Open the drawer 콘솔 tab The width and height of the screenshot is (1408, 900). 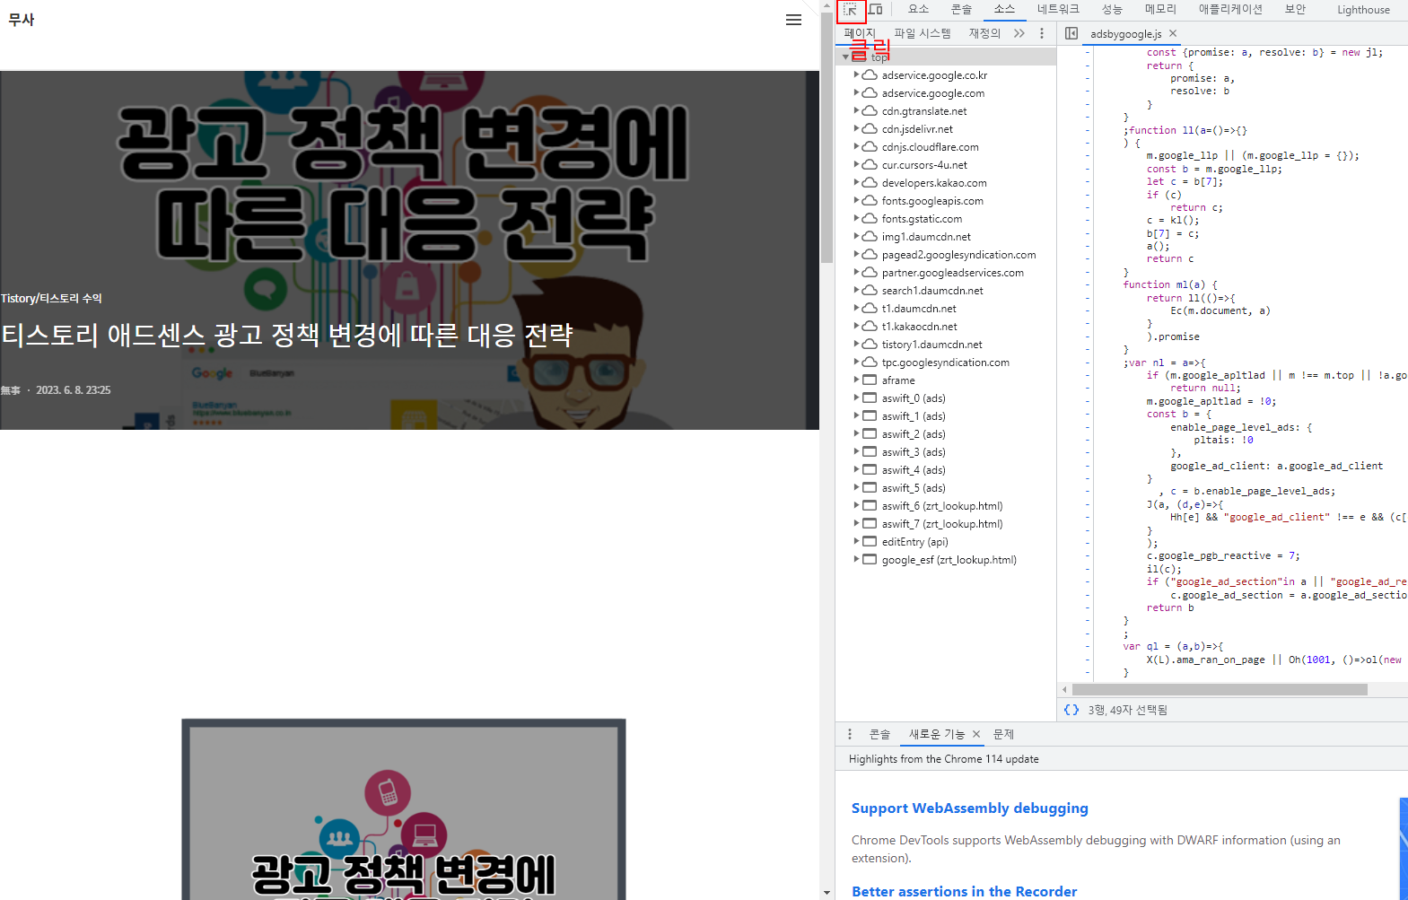pyautogui.click(x=879, y=734)
